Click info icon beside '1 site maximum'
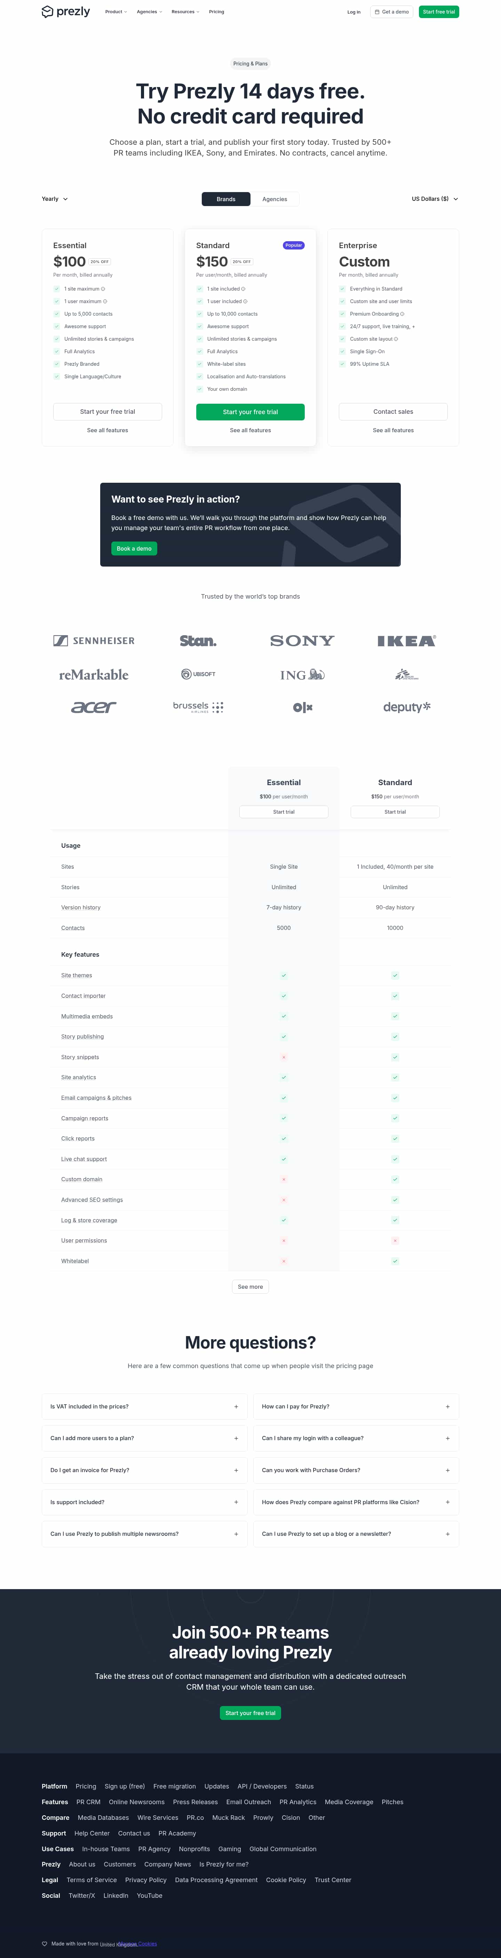 coord(103,289)
